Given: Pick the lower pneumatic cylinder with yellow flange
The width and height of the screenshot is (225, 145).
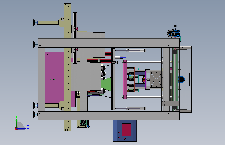Looking at the screenshot, I should (x=131, y=108).
